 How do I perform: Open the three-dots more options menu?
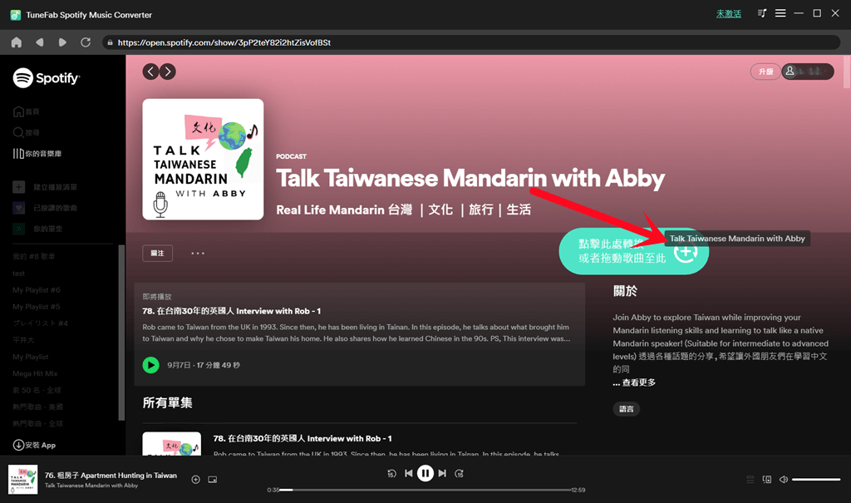(x=198, y=253)
